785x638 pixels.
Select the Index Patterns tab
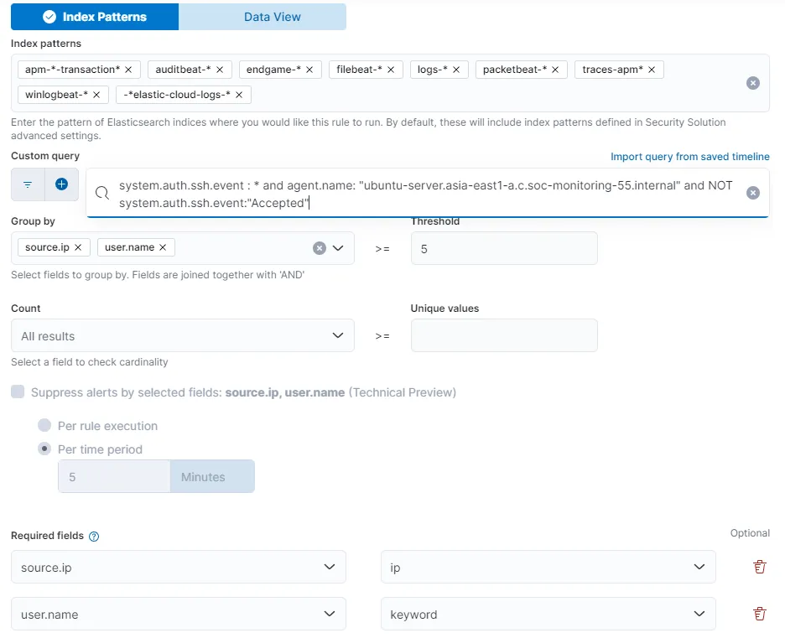pos(94,16)
